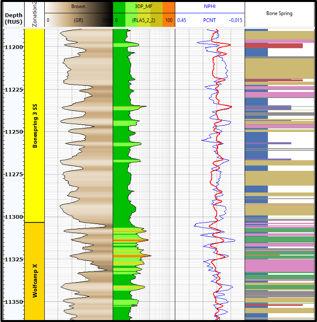
Task: Click the PCNT unit label
Action: [209, 20]
